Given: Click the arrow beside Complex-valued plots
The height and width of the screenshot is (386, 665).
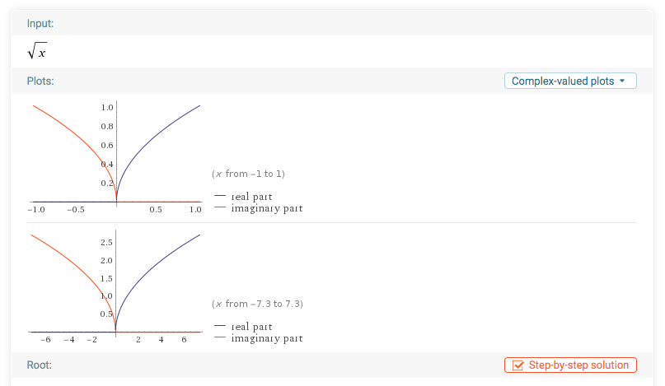Looking at the screenshot, I should pos(622,81).
